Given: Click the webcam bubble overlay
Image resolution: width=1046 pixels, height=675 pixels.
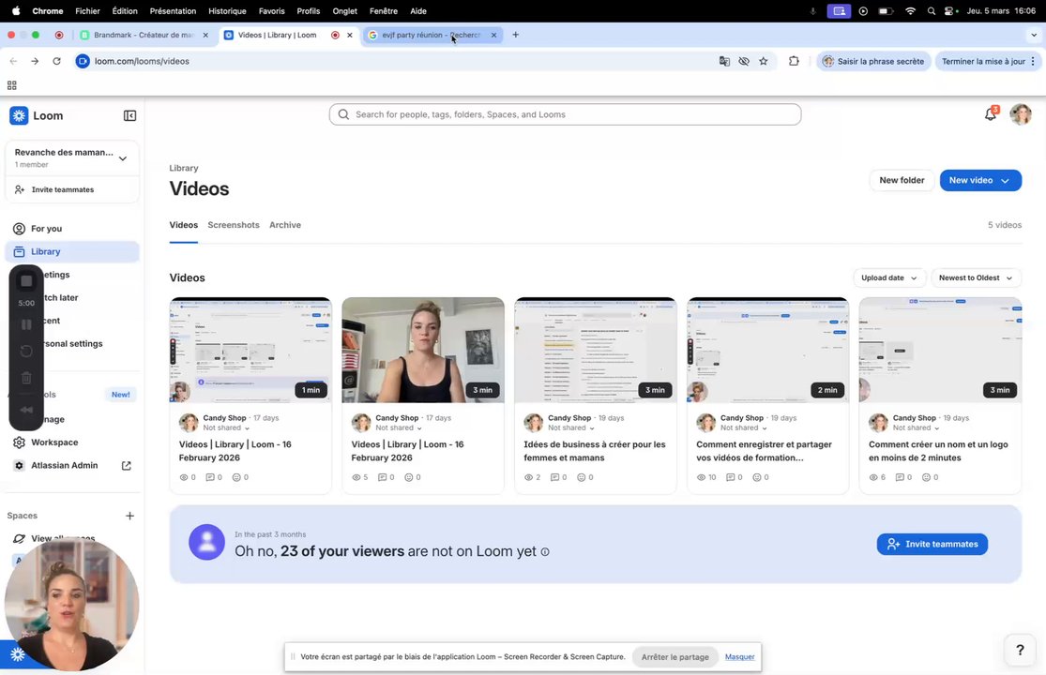Looking at the screenshot, I should pyautogui.click(x=71, y=605).
